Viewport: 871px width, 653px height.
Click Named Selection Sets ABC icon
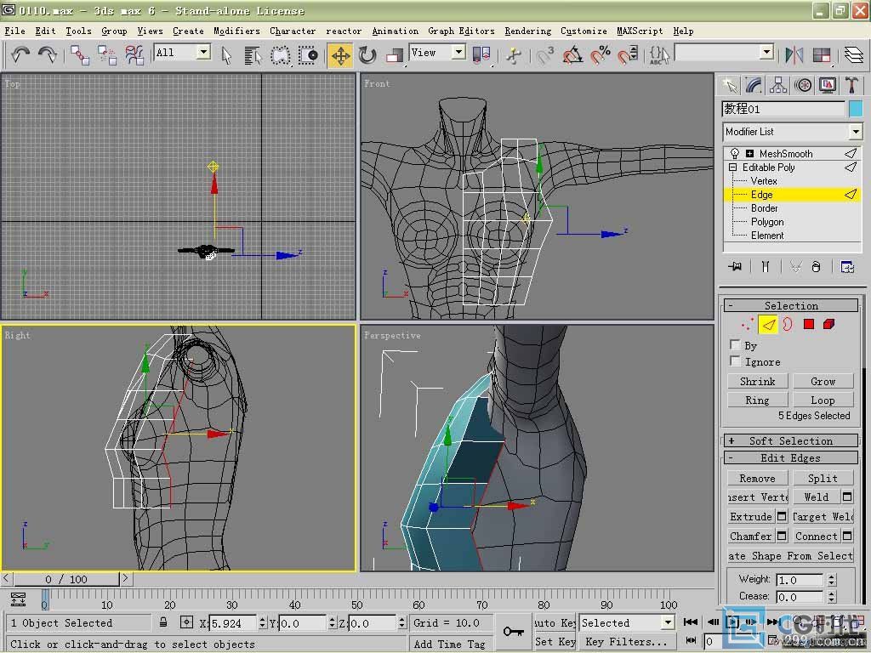coord(659,54)
